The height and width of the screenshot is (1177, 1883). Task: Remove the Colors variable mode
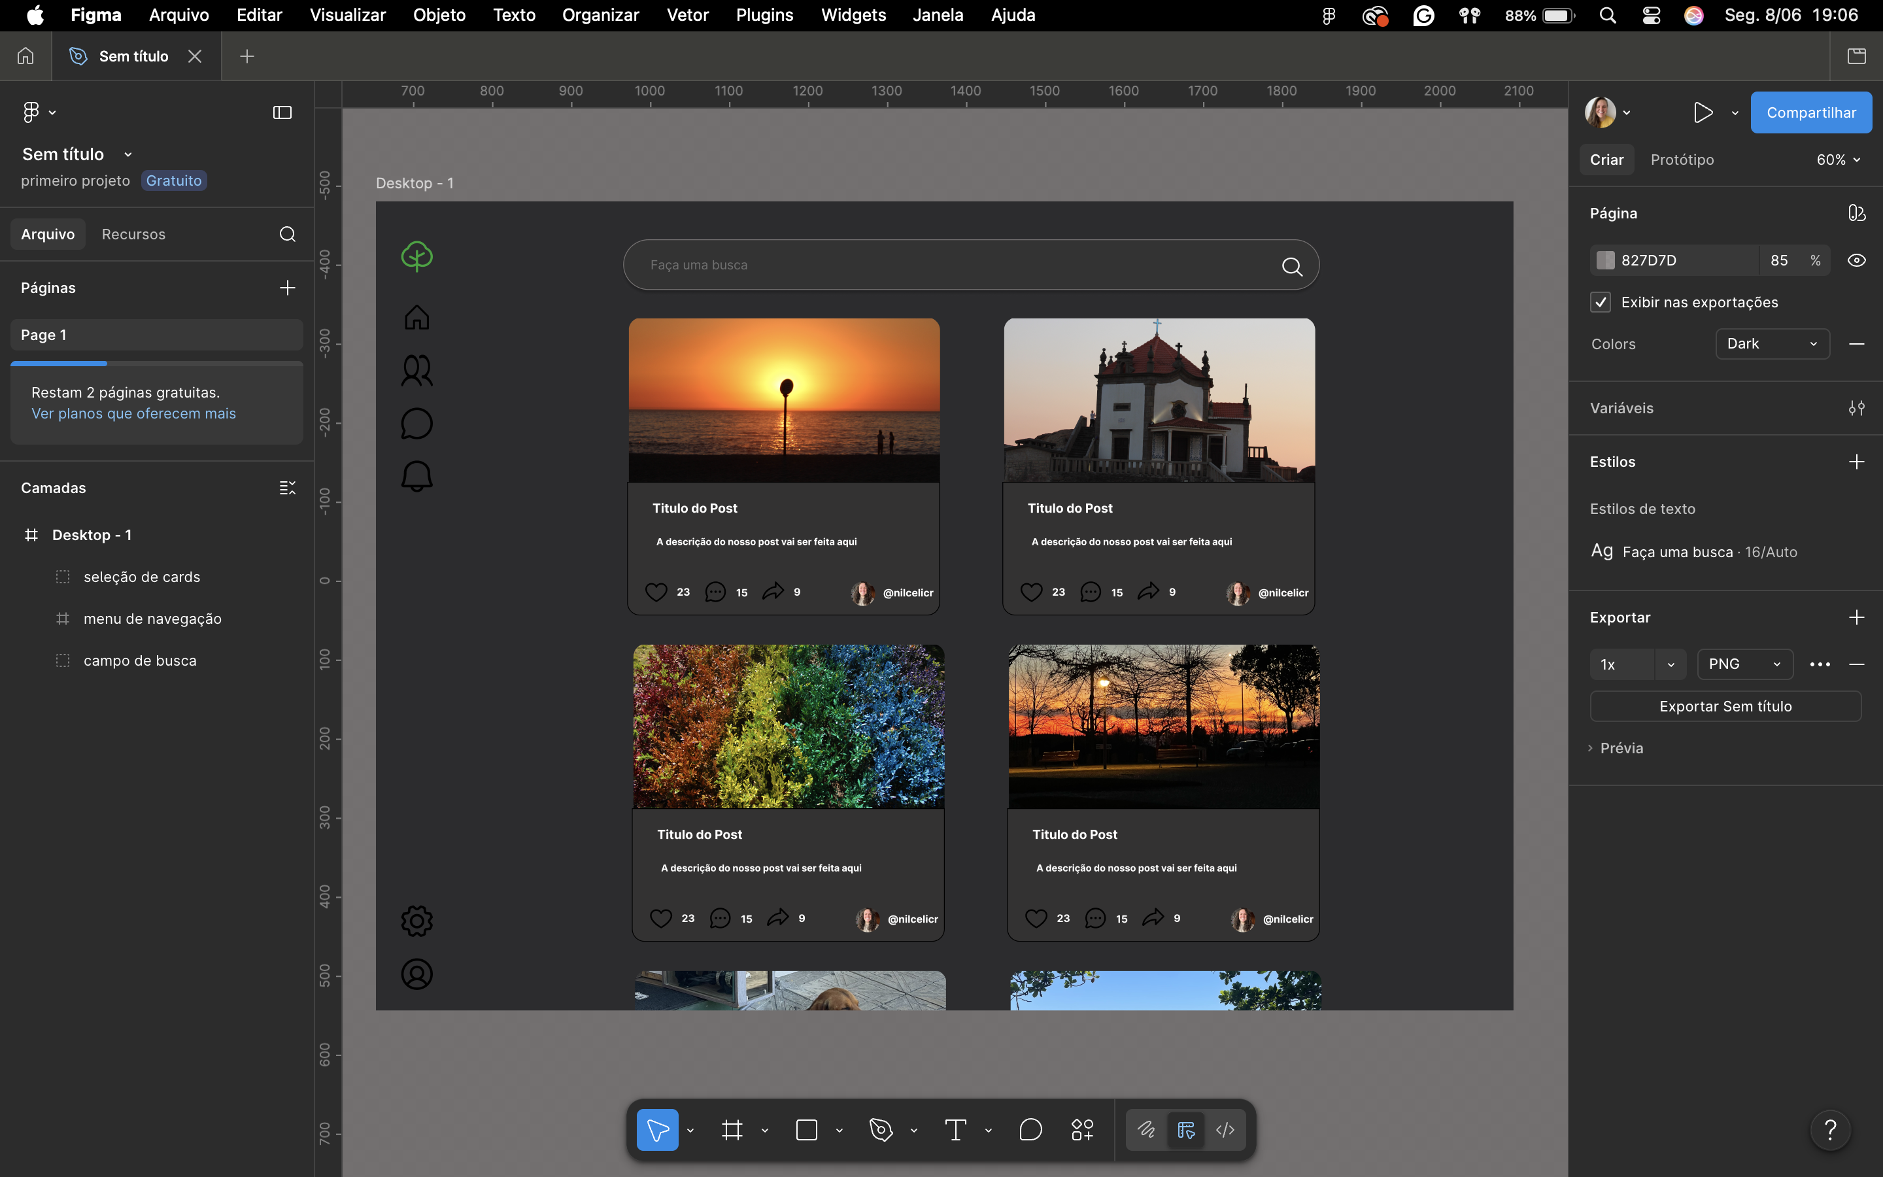(1857, 344)
